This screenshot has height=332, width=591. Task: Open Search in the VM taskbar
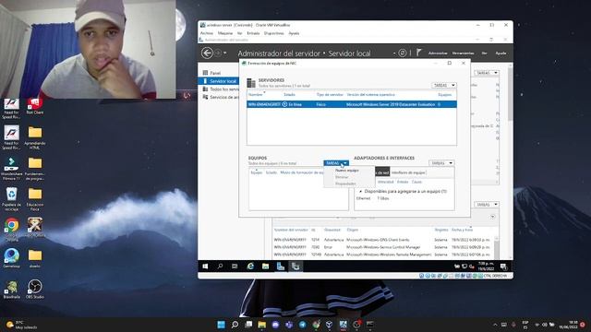[x=220, y=267]
